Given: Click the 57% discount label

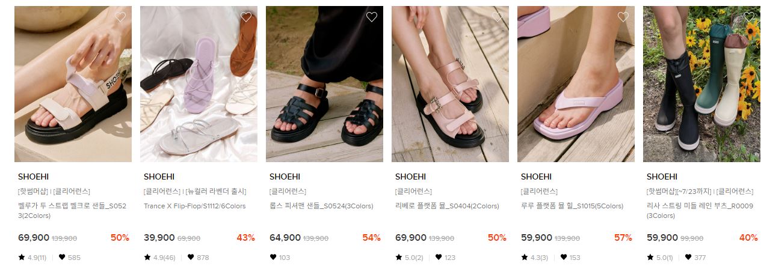Looking at the screenshot, I should pyautogui.click(x=623, y=238).
